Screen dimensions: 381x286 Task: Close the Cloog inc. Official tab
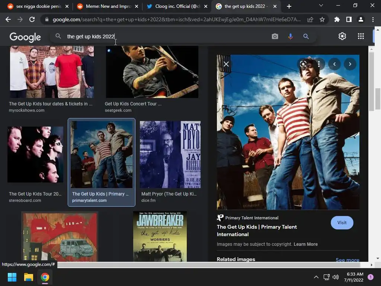pyautogui.click(x=206, y=6)
